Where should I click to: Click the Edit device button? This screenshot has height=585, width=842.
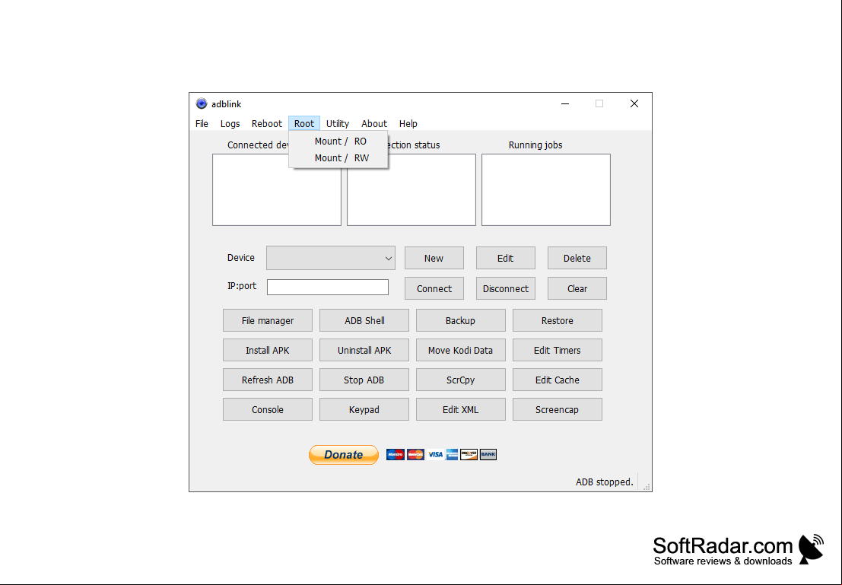[x=505, y=258]
